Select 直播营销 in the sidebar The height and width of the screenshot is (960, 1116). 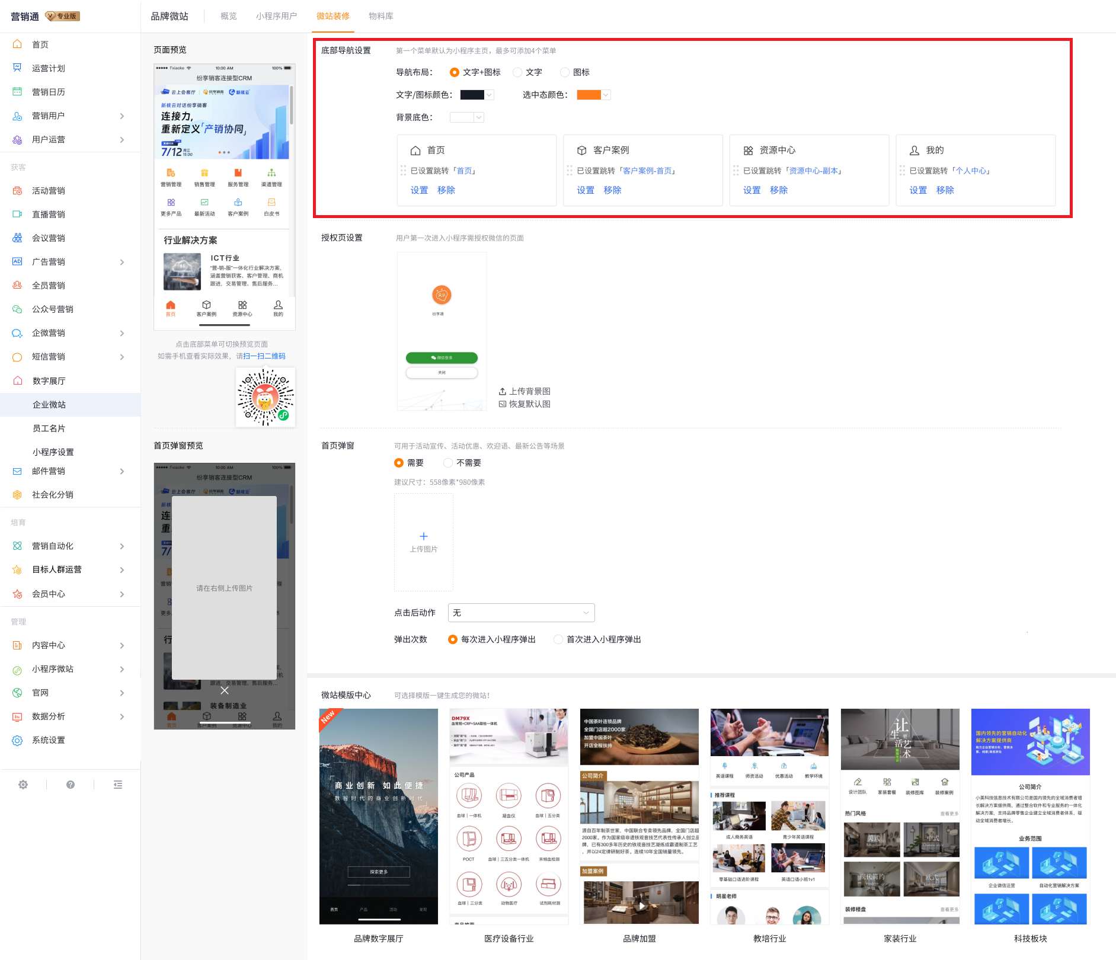click(49, 214)
